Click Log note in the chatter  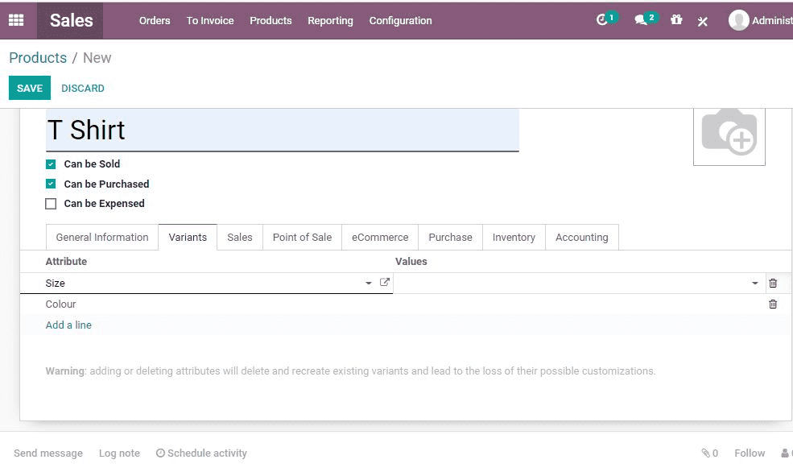click(119, 453)
